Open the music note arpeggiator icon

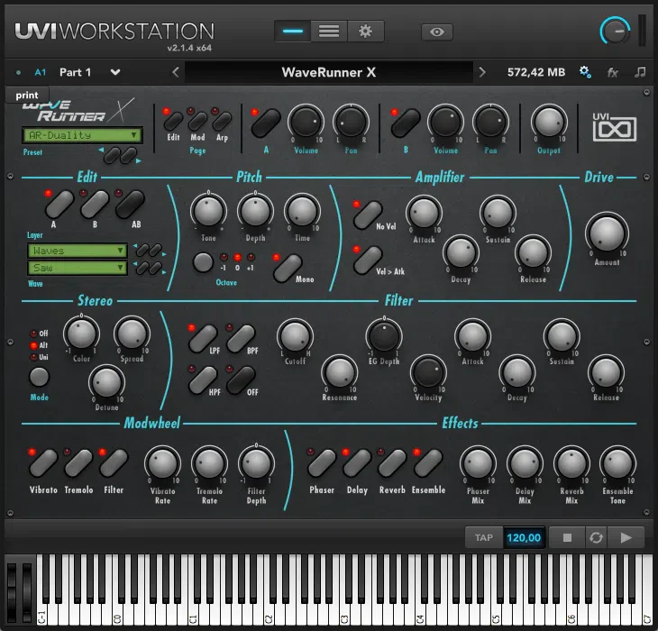[640, 72]
